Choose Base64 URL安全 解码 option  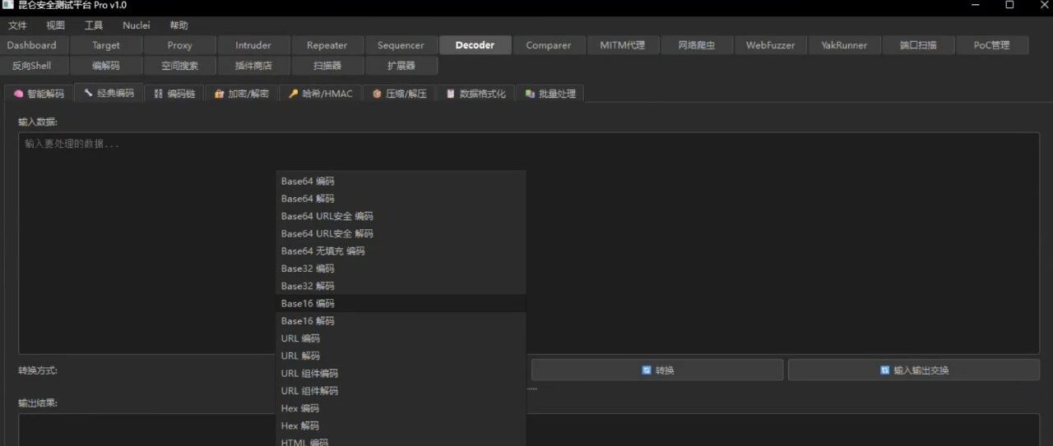pos(401,233)
